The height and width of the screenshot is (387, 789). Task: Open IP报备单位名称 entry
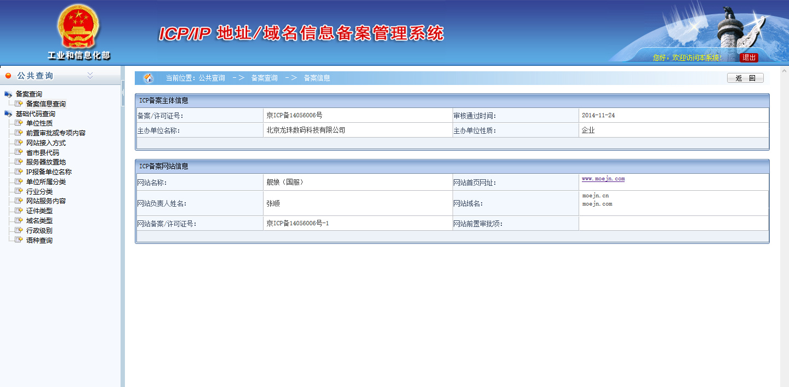click(49, 172)
